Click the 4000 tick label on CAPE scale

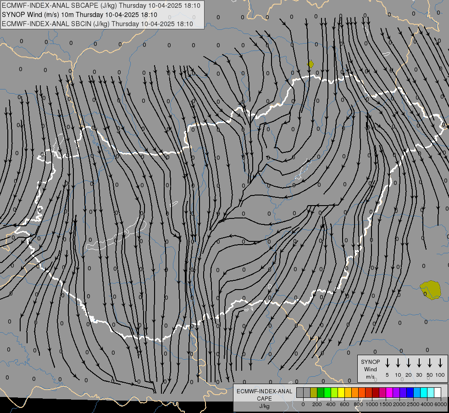[427, 404]
